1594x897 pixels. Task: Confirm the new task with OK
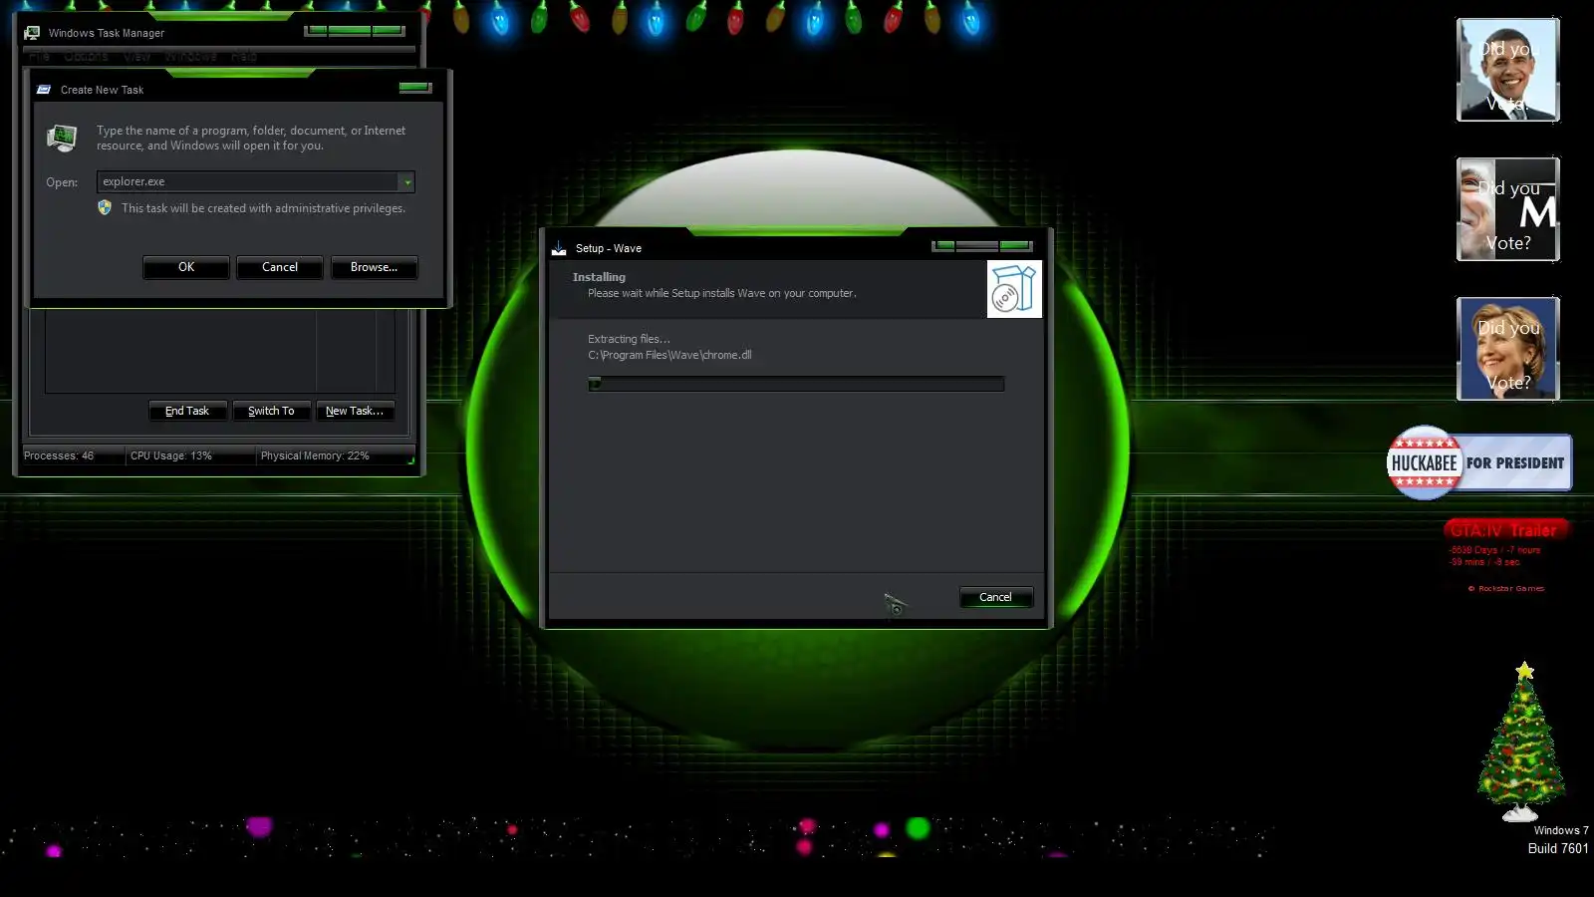click(186, 267)
